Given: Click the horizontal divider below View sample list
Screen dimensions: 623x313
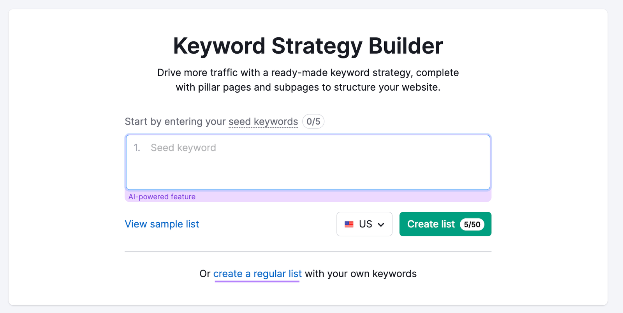Looking at the screenshot, I should click(308, 251).
